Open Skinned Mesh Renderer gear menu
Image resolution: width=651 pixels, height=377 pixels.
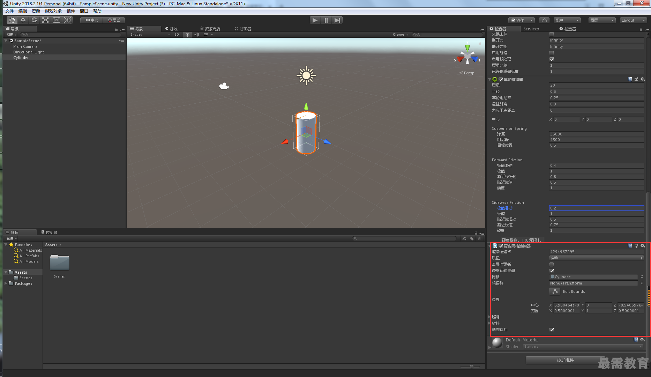point(643,246)
